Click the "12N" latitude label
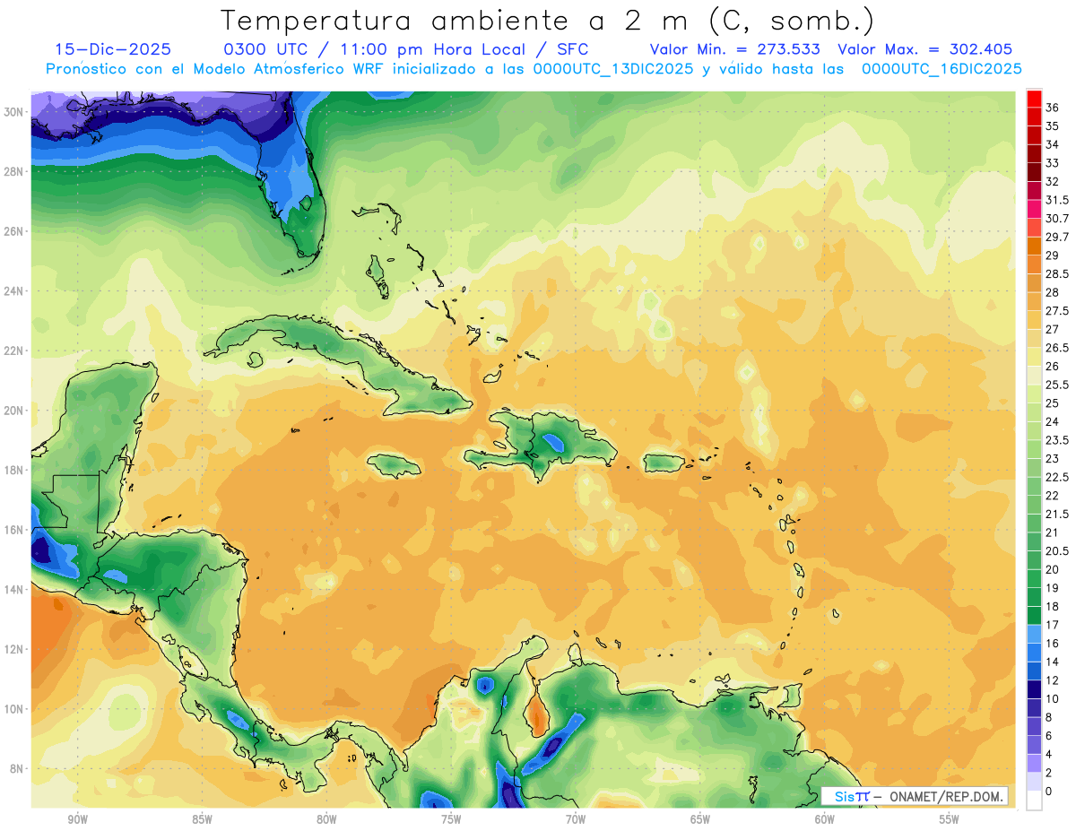 click(x=13, y=649)
